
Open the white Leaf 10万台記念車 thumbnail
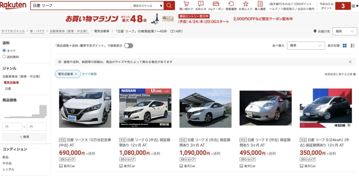point(85,108)
